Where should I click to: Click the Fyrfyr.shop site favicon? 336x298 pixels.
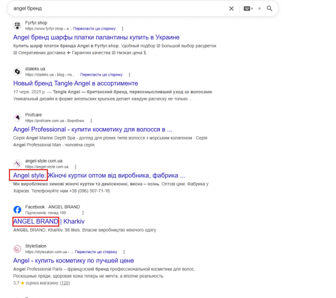17,26
